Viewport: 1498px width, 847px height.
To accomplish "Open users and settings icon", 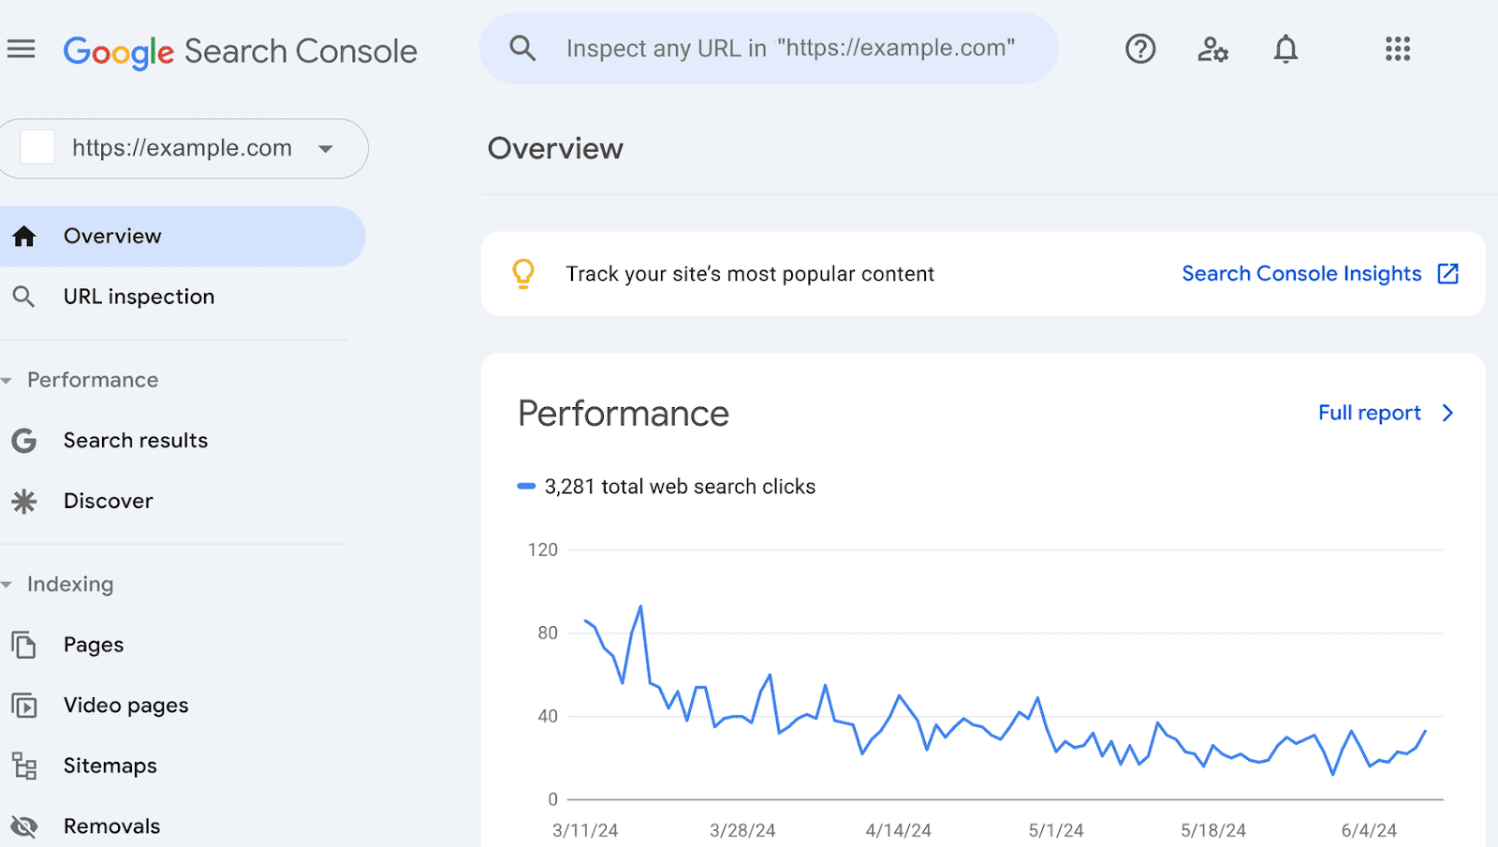I will pos(1212,49).
